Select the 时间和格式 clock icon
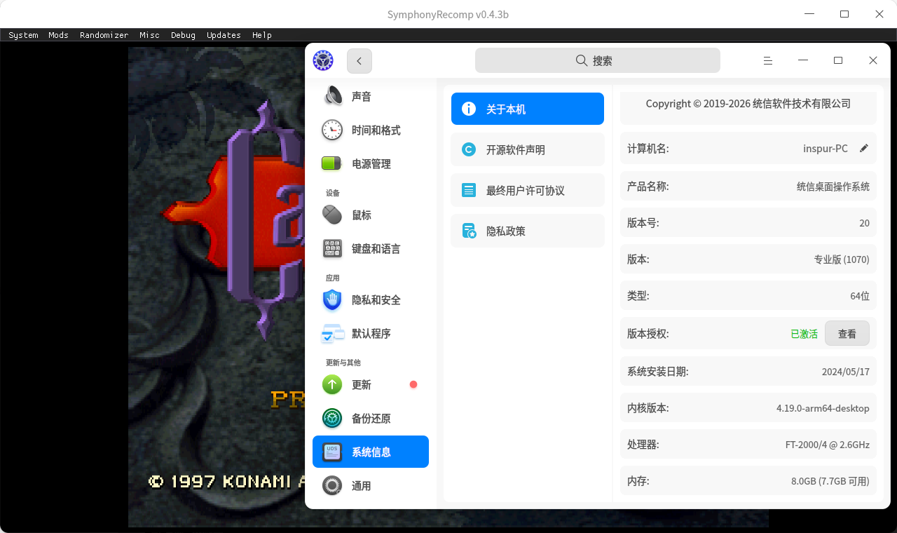 click(x=332, y=130)
